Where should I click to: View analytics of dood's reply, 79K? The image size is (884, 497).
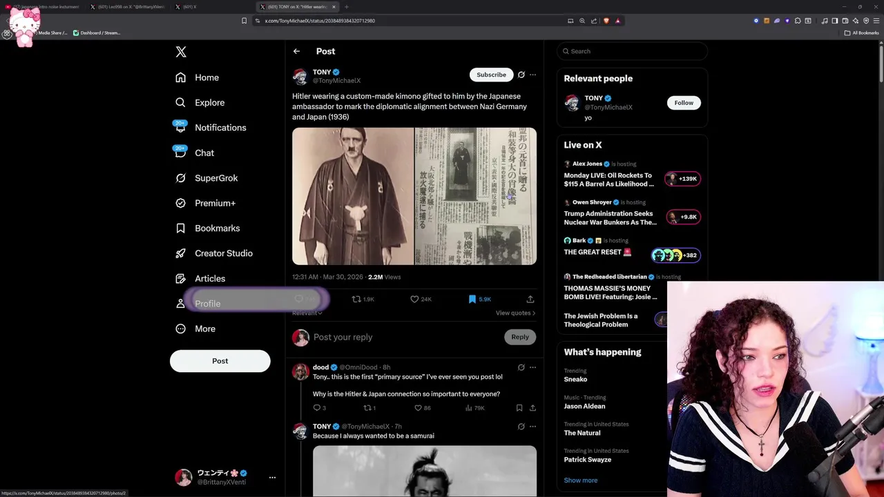pos(474,408)
